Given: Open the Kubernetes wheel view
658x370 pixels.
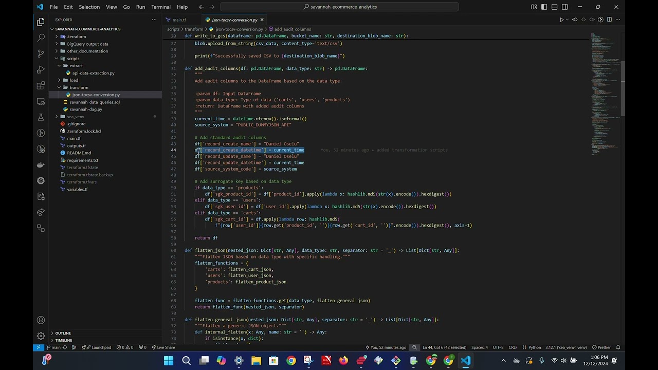Looking at the screenshot, I should [x=41, y=181].
